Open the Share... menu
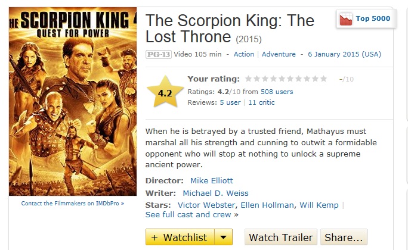 point(344,237)
